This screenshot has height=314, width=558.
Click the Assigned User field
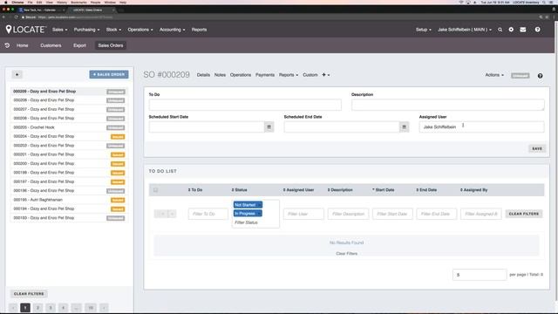(x=481, y=127)
